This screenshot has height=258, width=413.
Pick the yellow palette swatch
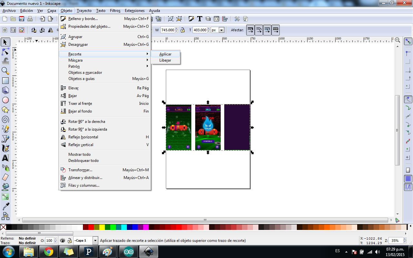coord(102,227)
